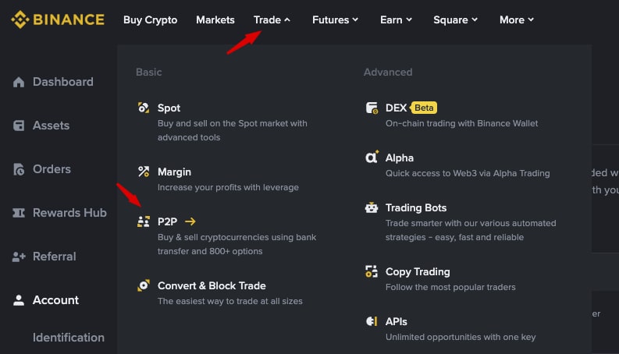The image size is (619, 354).
Task: Click the APIs icon
Action: click(x=372, y=321)
